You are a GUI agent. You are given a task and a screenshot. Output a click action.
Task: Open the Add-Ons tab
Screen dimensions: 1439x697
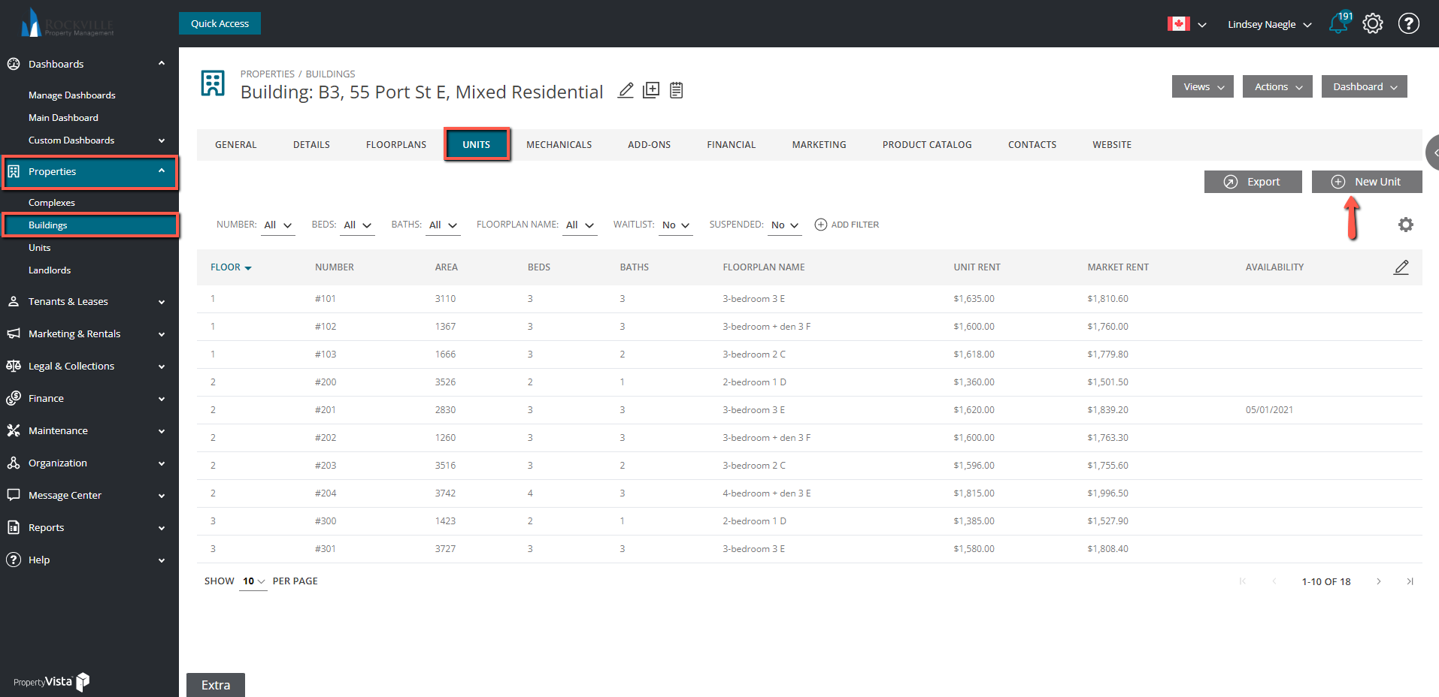pos(650,145)
